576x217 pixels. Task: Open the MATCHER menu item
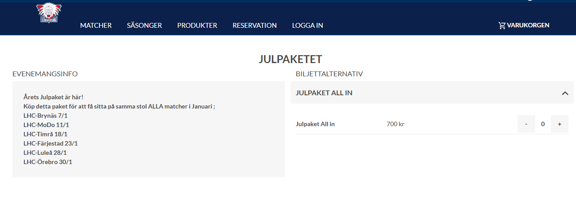click(96, 26)
